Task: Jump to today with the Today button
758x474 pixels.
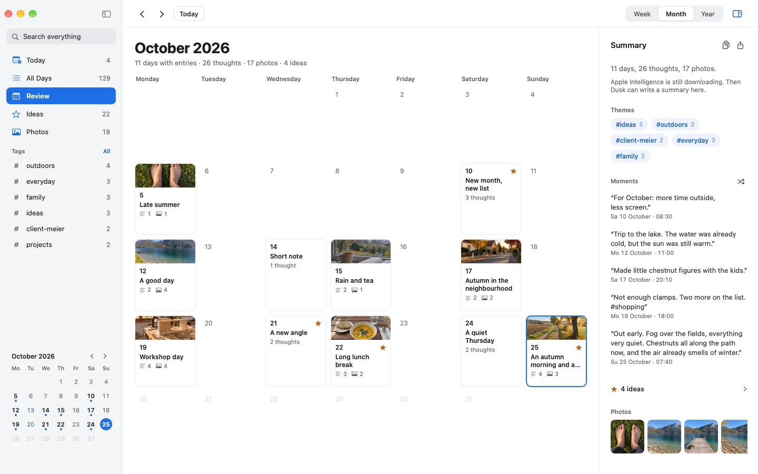Action: 189,14
